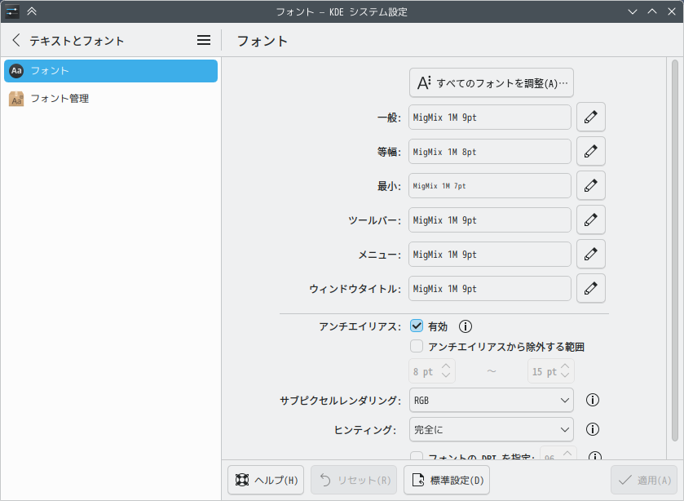Enable アンチエイリアスから除外する範囲 checkbox
Screen dimensions: 684x501
pos(417,347)
